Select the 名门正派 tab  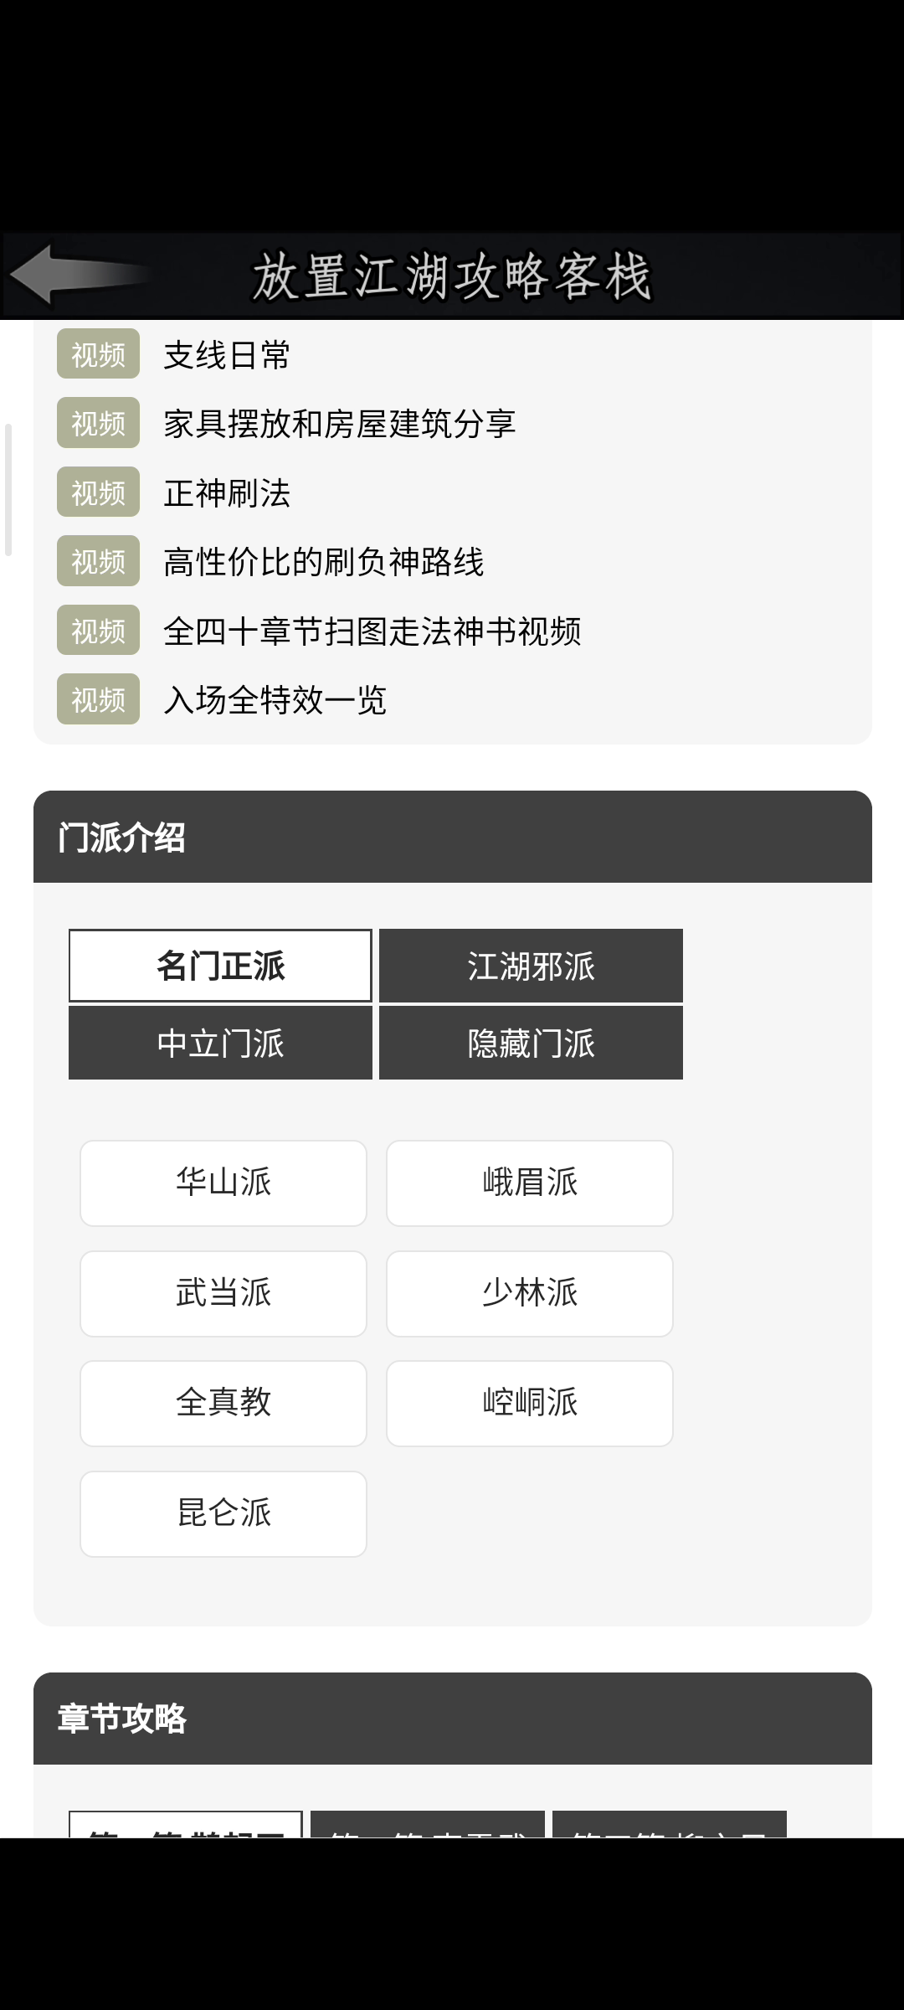220,966
